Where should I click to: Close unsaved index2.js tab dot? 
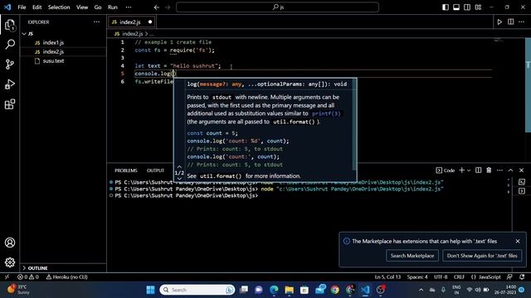tap(150, 22)
